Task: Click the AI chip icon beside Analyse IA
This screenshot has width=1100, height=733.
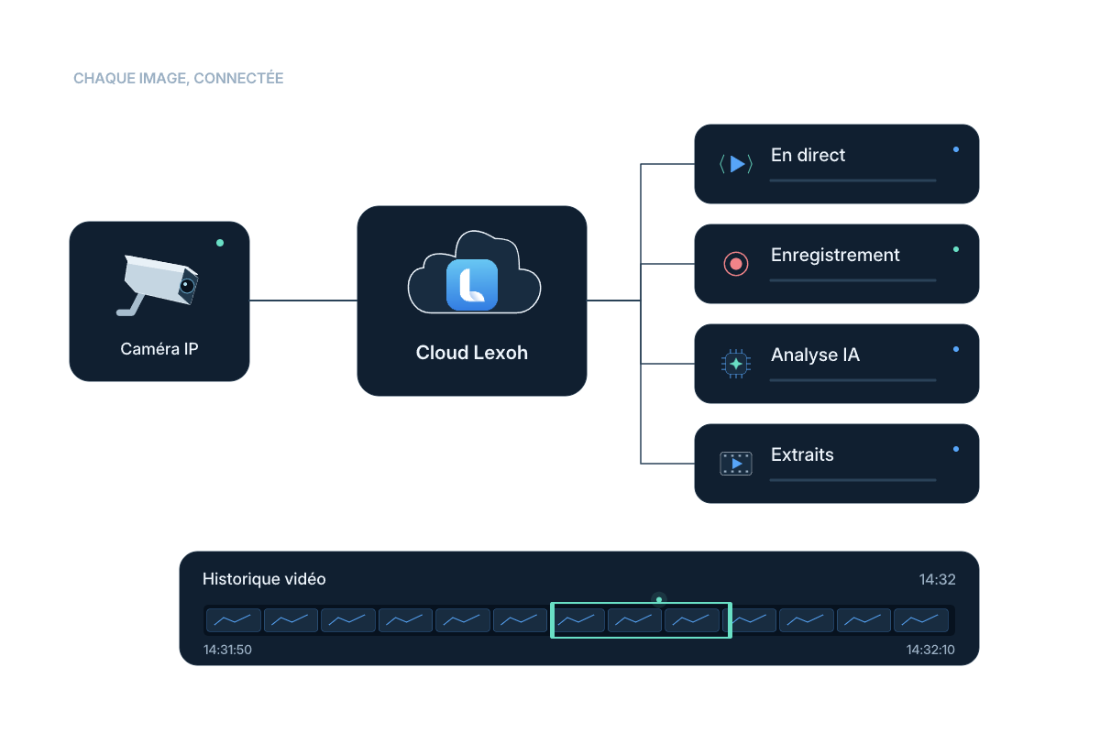Action: point(736,364)
